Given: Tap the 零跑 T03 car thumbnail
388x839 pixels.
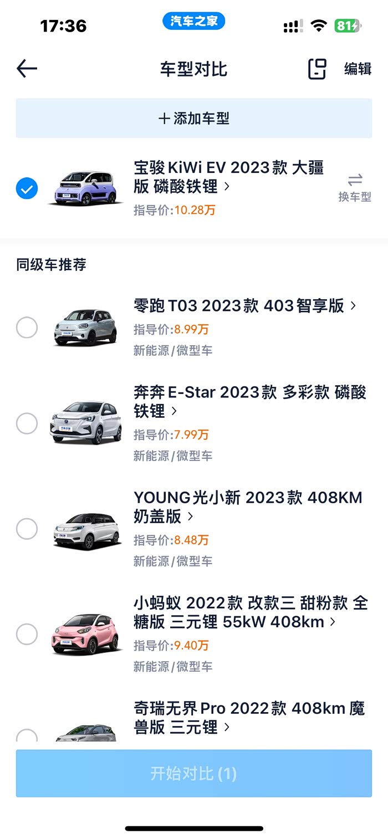Looking at the screenshot, I should (86, 327).
